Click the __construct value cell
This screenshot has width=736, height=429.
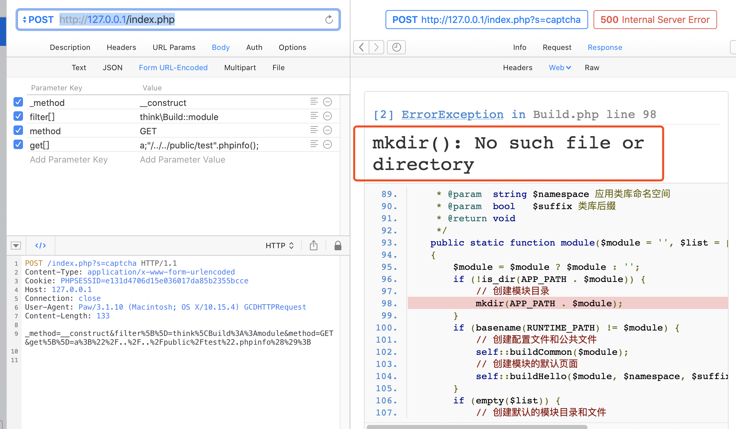pyautogui.click(x=163, y=103)
